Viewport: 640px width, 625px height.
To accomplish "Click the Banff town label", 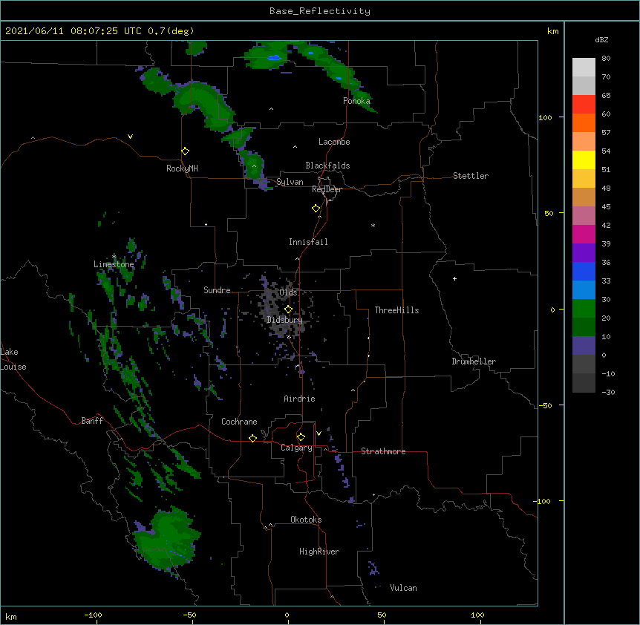I will 92,421.
